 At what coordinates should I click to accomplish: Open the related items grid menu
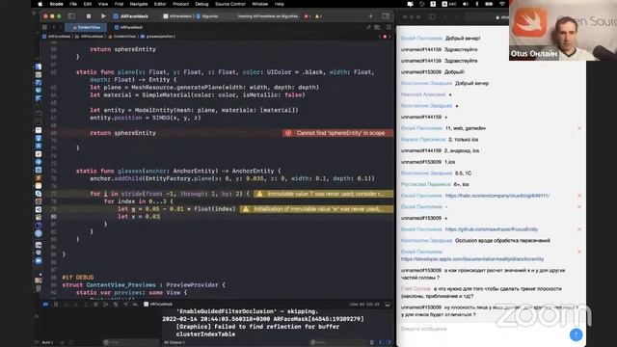click(44, 27)
